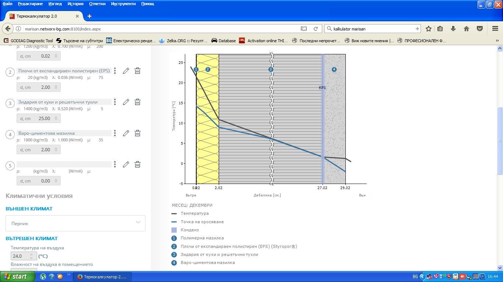Open the Firefox hamburger menu
Screen dimensions: 503x282
(x=495, y=29)
